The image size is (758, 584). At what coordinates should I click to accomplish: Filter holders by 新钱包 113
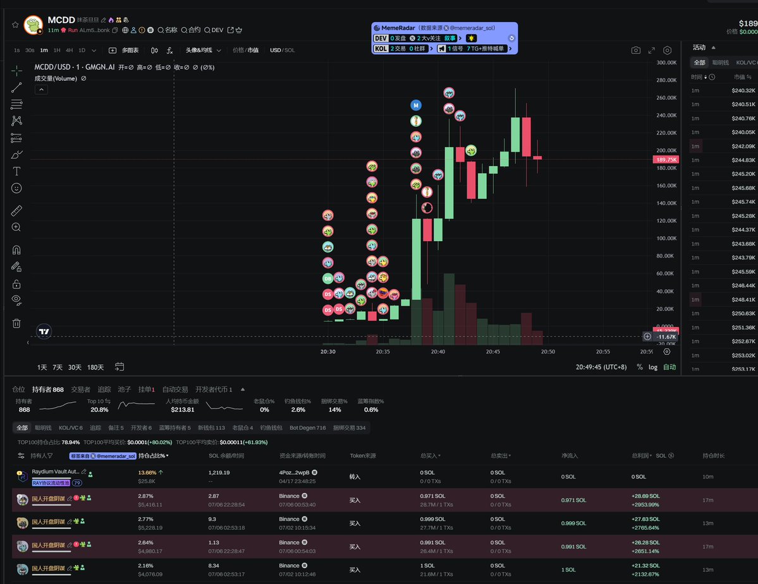[211, 427]
